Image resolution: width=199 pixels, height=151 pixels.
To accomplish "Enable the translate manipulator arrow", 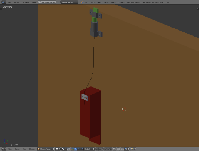I will 75,149.
